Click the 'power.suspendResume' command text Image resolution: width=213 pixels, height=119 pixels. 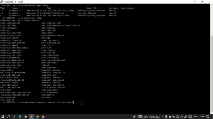[53, 60]
